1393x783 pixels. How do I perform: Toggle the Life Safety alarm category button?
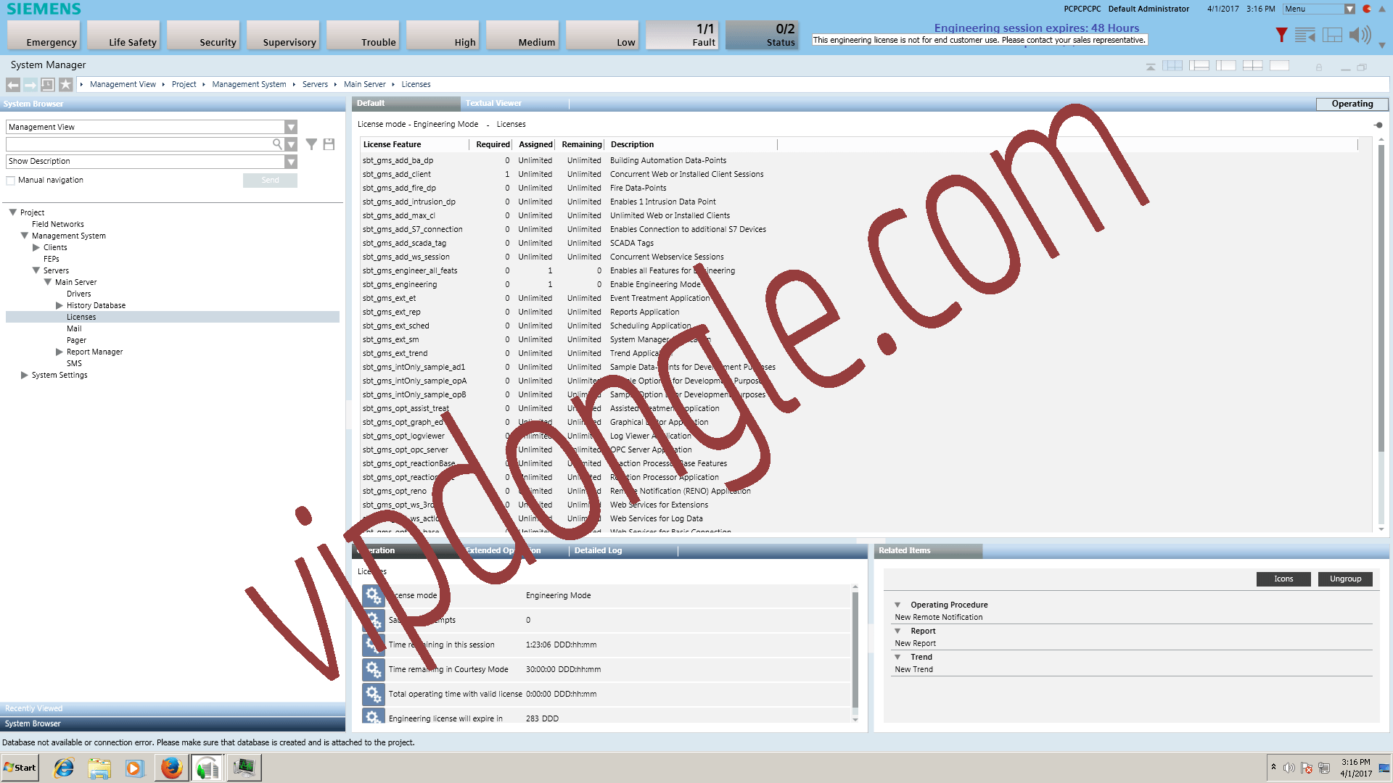tap(123, 36)
